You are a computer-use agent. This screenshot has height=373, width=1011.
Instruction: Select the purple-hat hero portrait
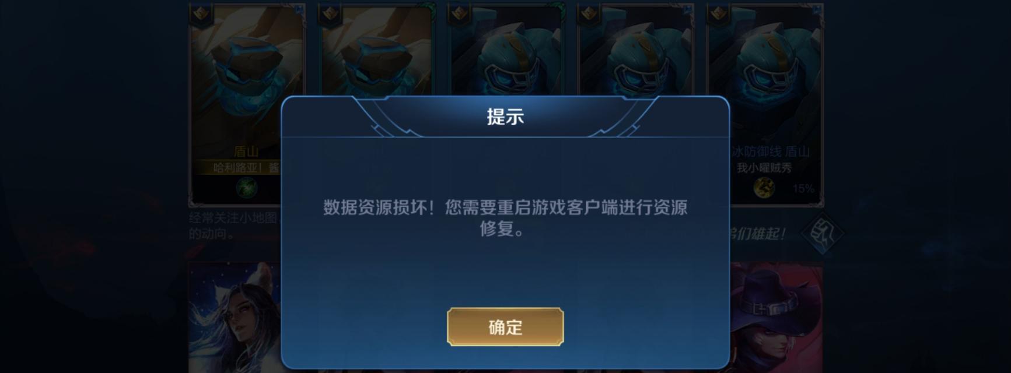tap(776, 318)
